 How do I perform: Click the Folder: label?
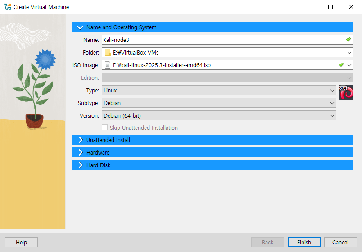pos(91,52)
